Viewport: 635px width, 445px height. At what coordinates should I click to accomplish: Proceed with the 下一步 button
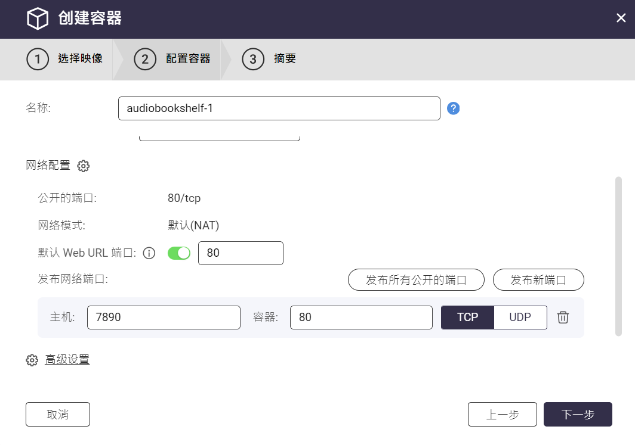[x=577, y=415]
